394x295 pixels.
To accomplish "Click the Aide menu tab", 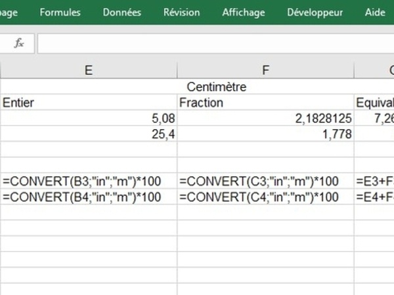I will pos(375,12).
